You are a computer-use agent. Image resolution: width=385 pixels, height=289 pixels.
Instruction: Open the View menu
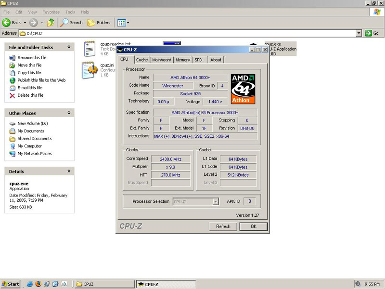click(x=32, y=12)
